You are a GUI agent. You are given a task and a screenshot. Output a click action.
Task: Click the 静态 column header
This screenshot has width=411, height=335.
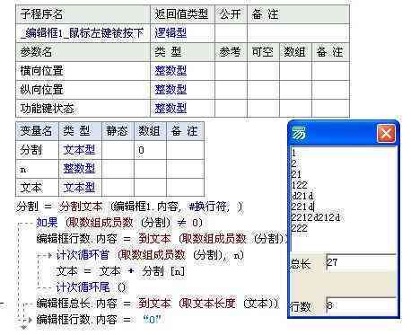(118, 131)
